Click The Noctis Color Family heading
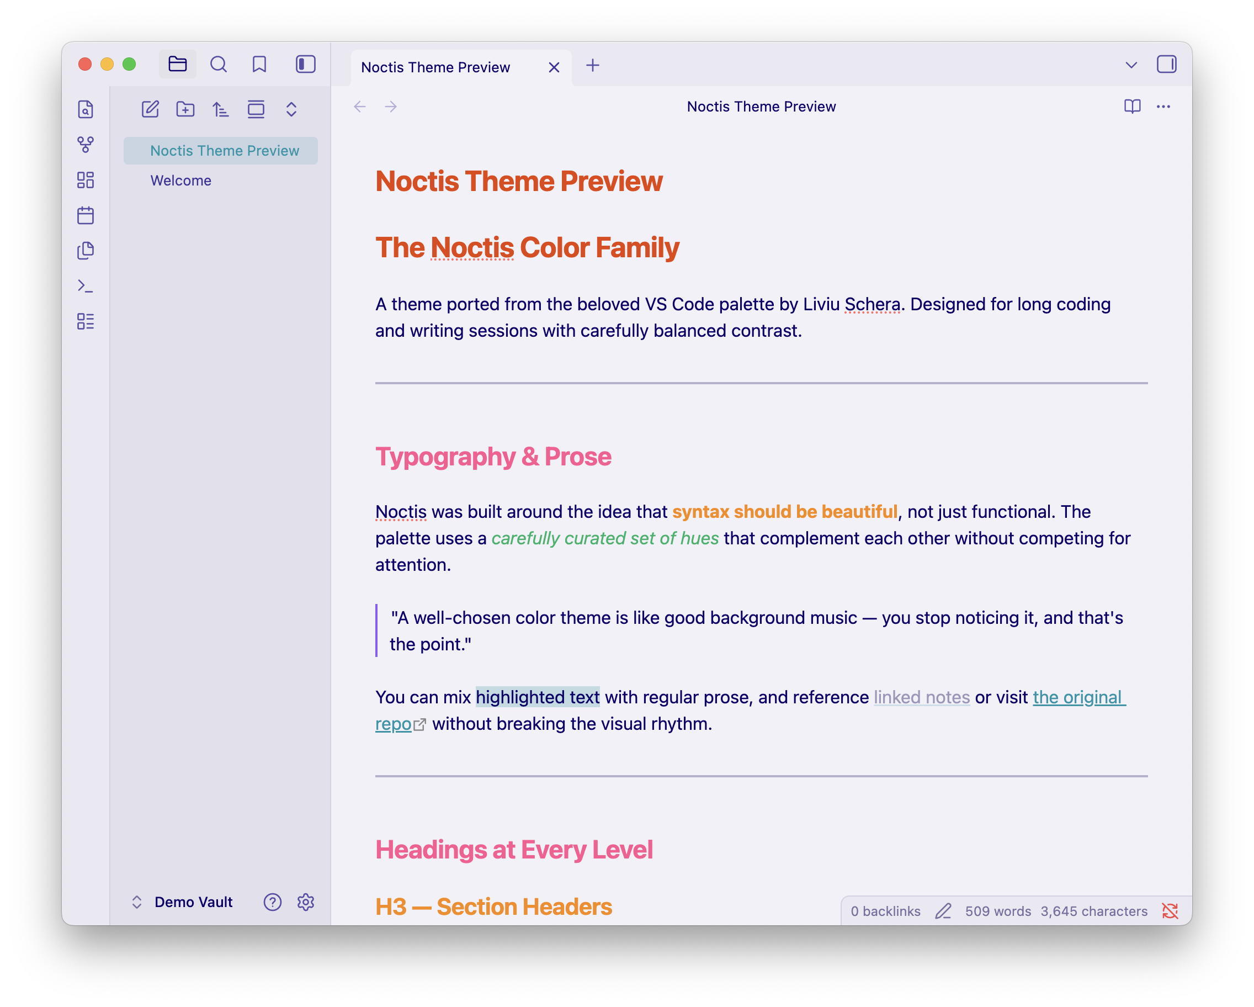 coord(527,247)
